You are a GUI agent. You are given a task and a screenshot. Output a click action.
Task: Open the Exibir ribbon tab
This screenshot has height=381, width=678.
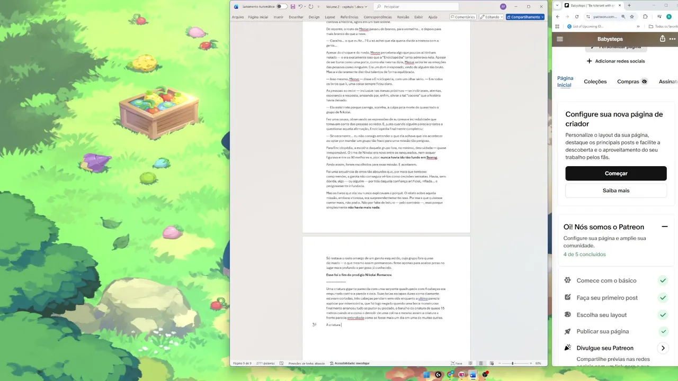tap(418, 17)
